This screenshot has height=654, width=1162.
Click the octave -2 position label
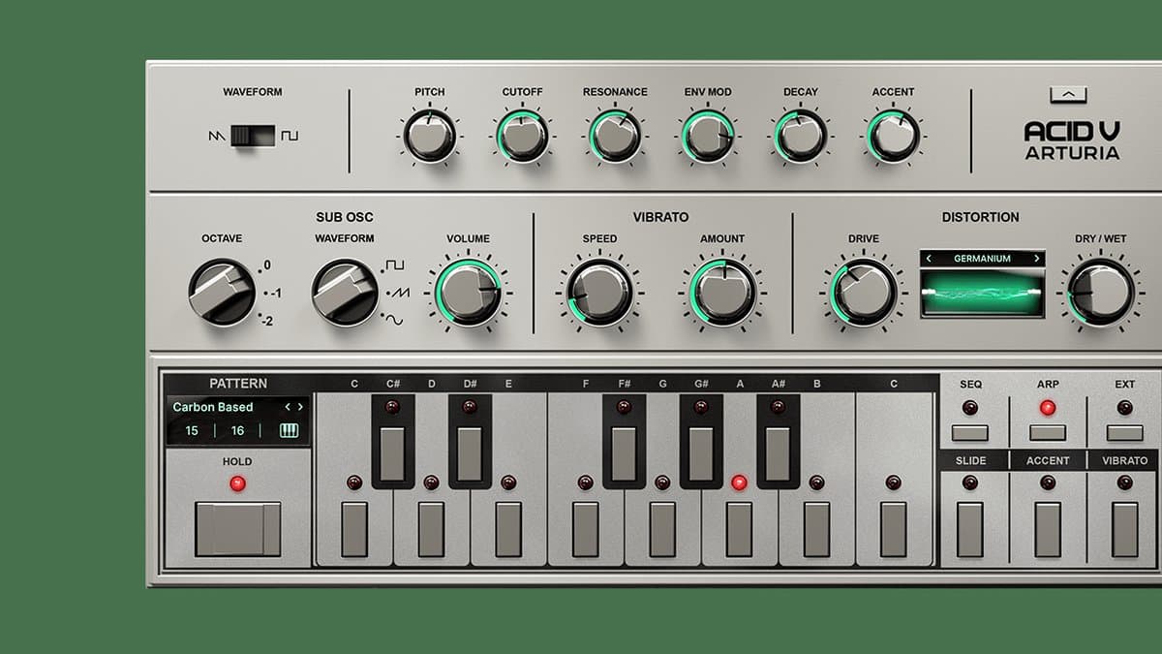click(x=266, y=320)
